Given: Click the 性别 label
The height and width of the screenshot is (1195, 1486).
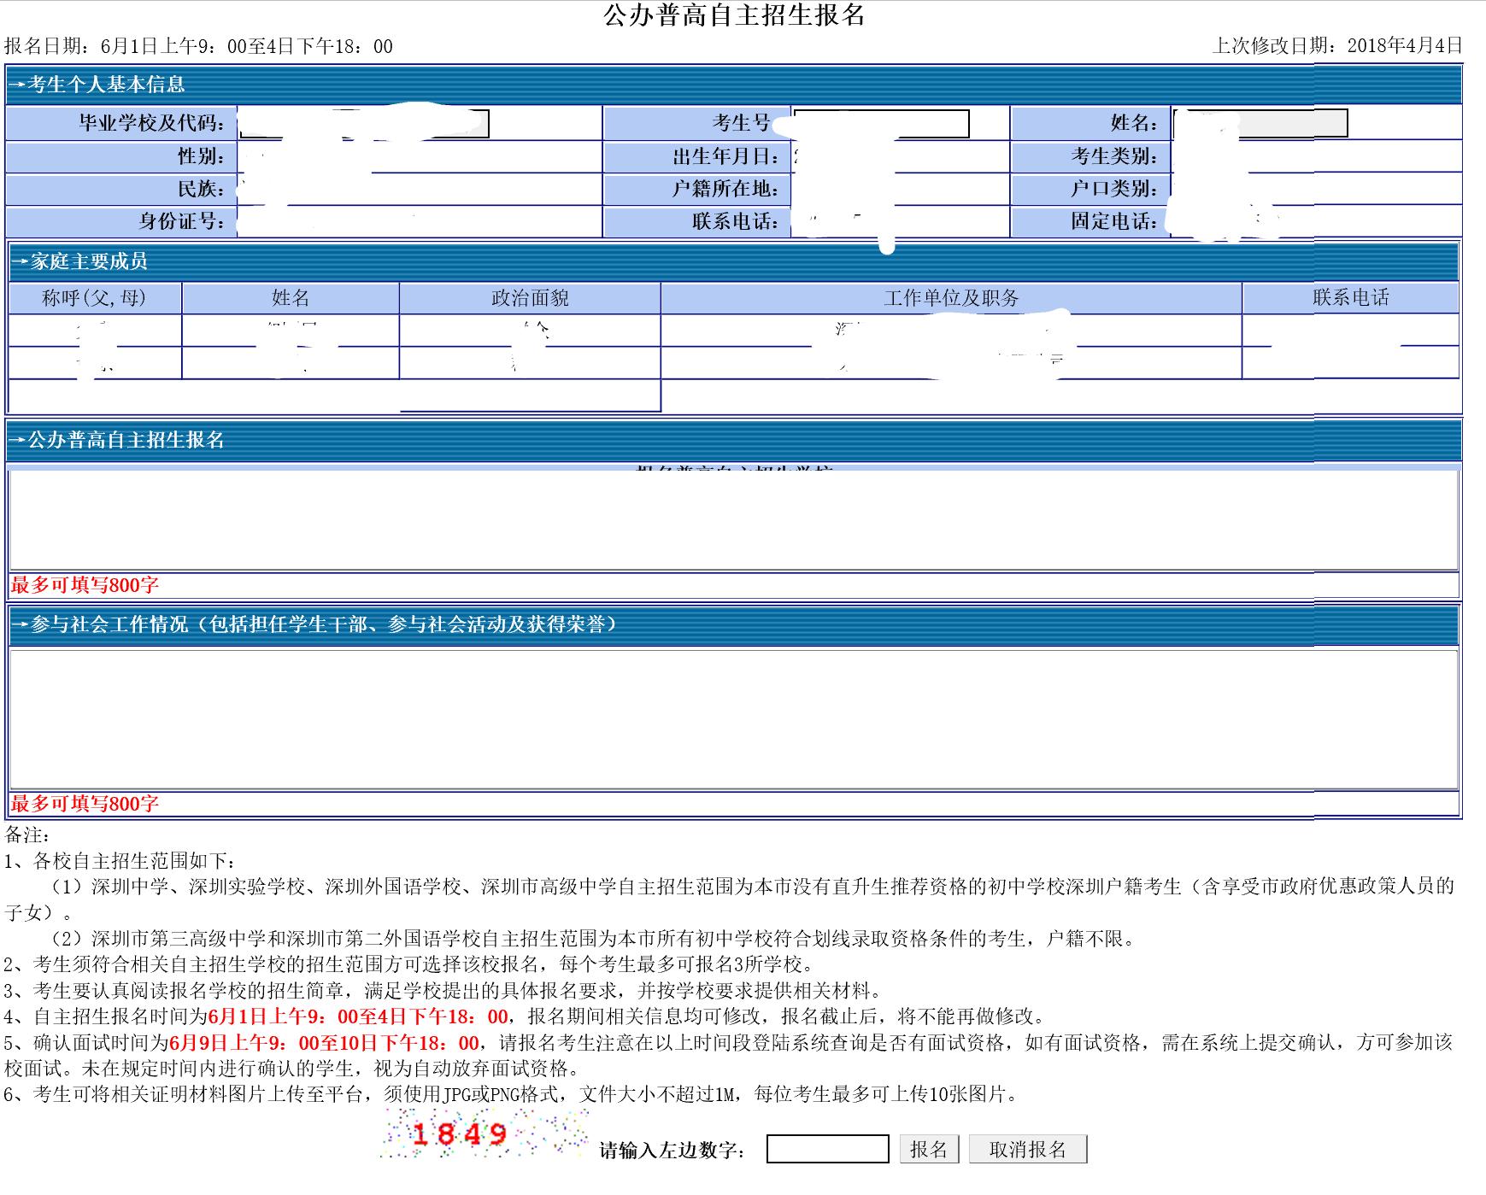Looking at the screenshot, I should [x=201, y=156].
